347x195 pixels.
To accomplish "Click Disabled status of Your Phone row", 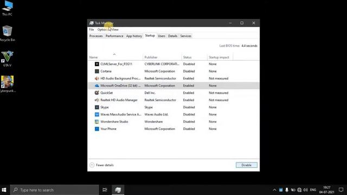I will (x=189, y=129).
